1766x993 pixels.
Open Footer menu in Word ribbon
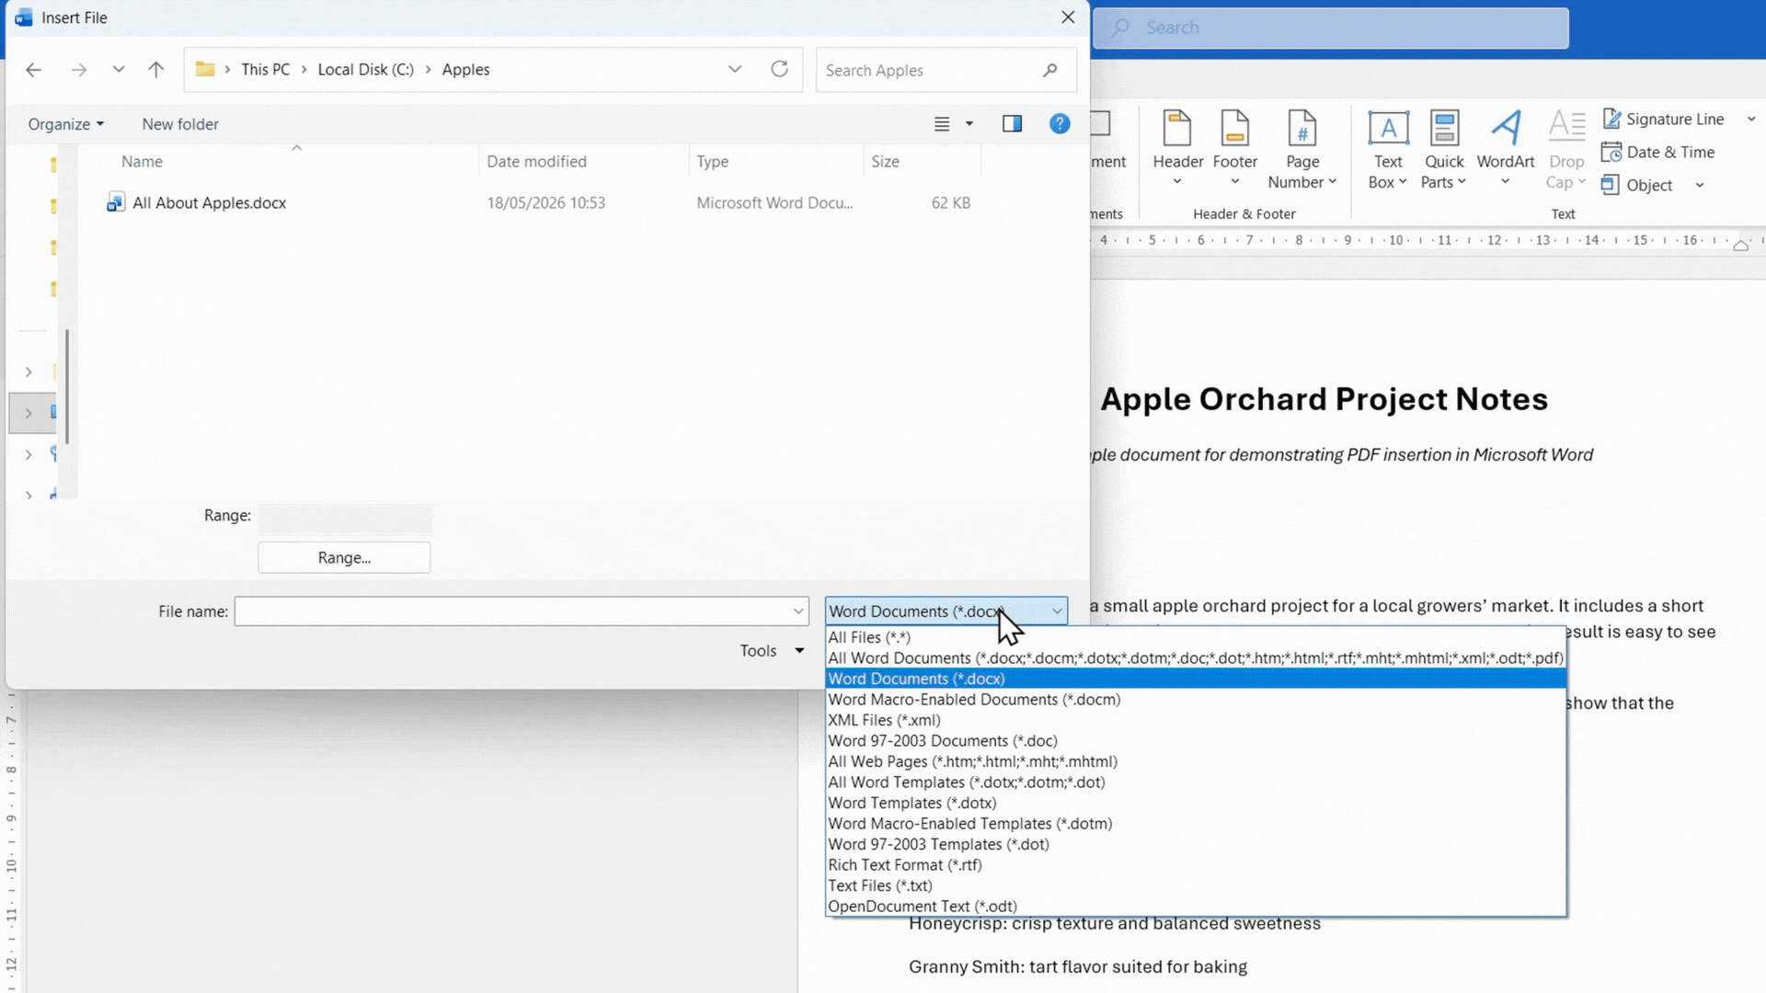click(1234, 149)
